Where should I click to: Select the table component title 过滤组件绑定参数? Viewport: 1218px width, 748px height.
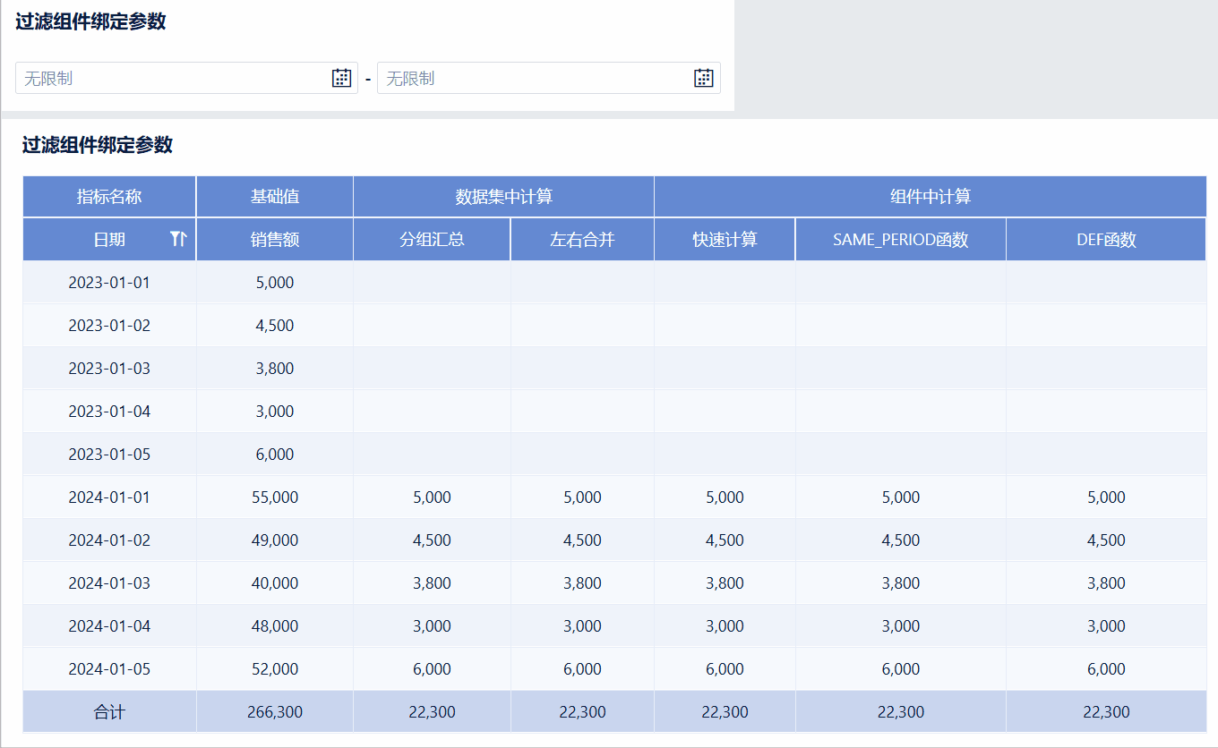click(98, 145)
